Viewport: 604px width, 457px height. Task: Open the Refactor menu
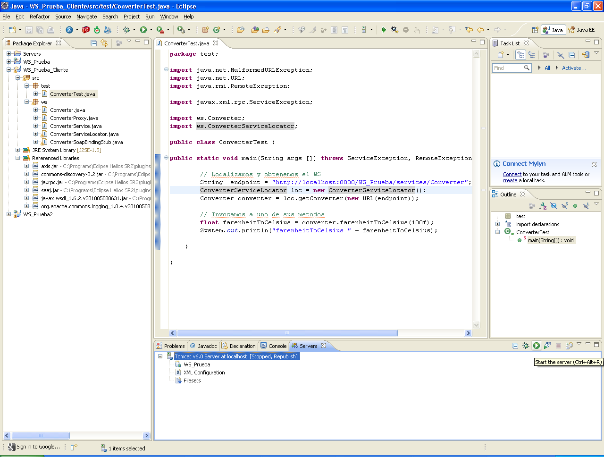40,17
